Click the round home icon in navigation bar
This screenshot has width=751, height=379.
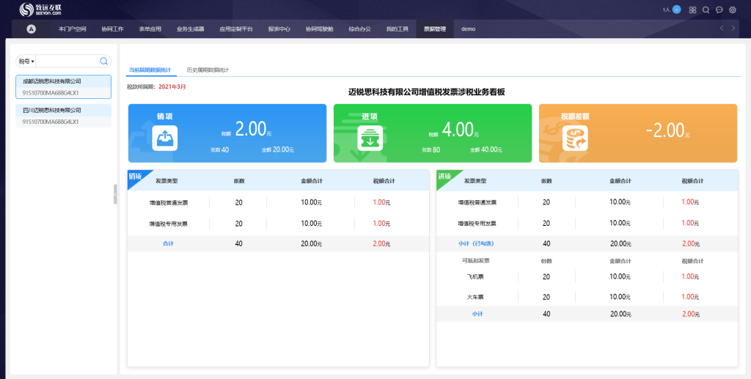31,29
